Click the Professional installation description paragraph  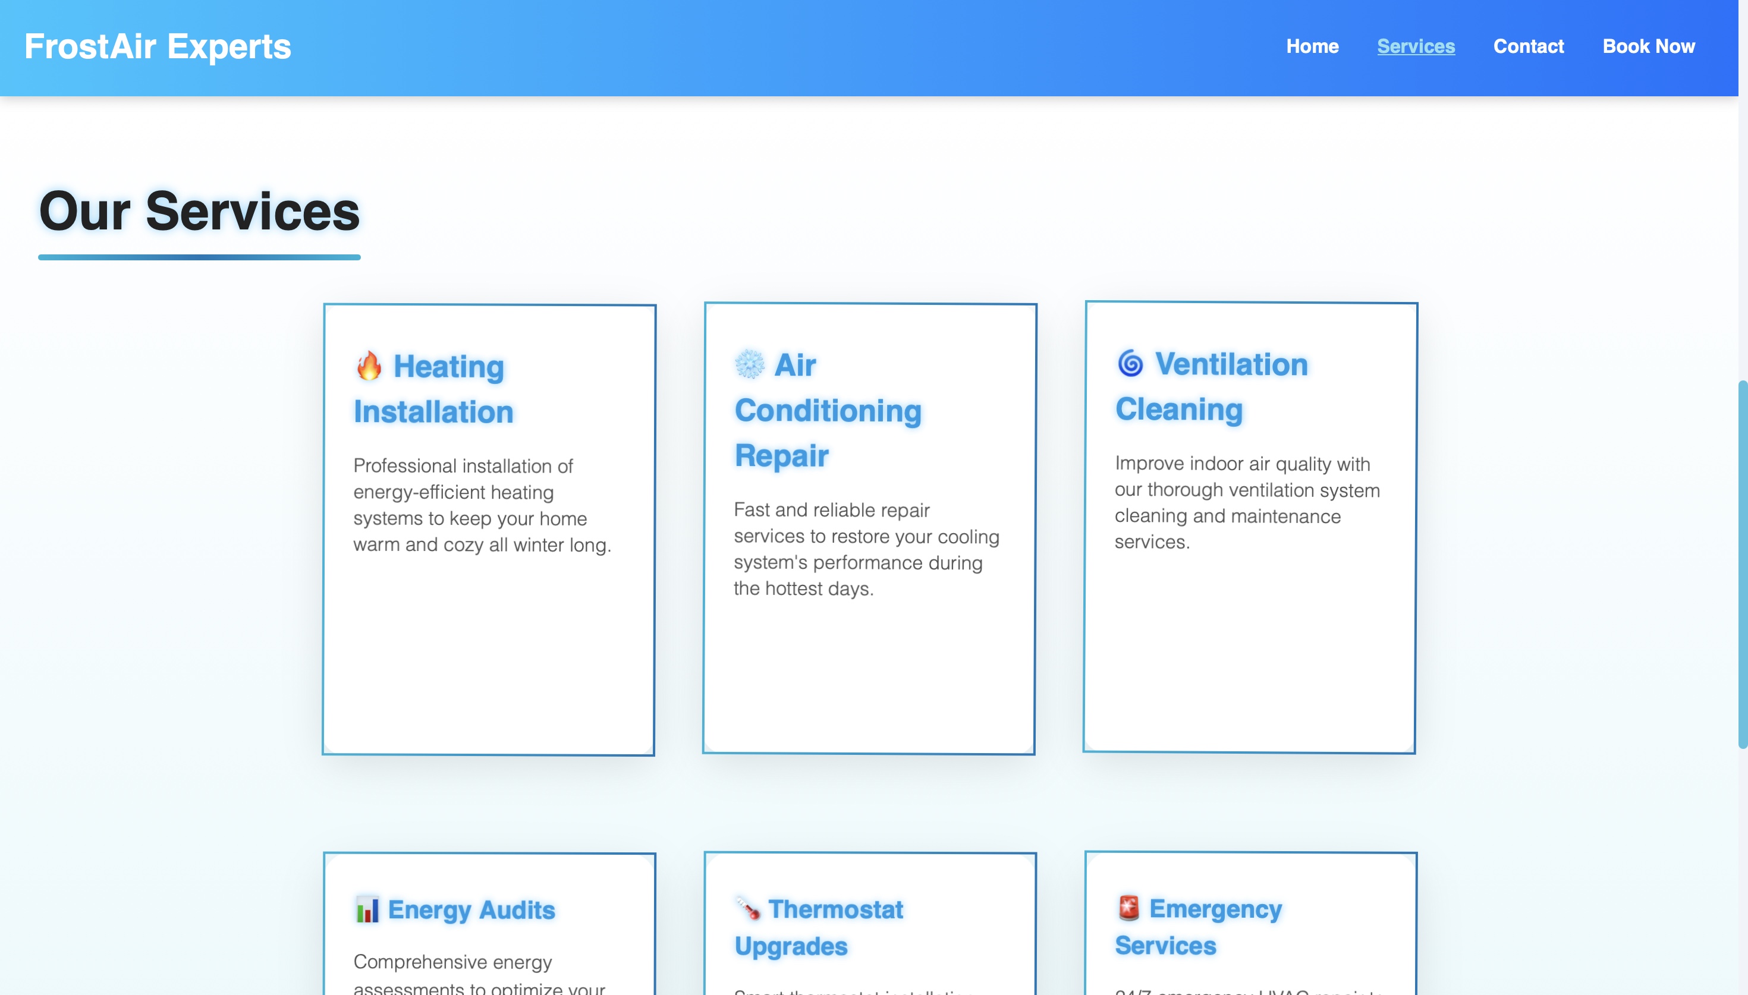pos(482,505)
